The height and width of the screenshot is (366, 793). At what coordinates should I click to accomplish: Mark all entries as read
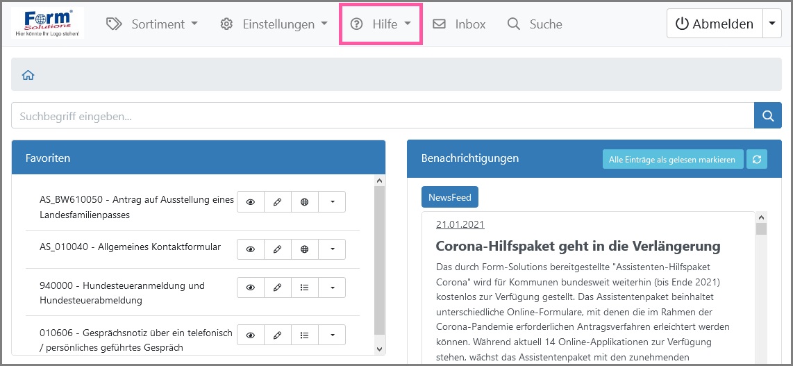[672, 160]
